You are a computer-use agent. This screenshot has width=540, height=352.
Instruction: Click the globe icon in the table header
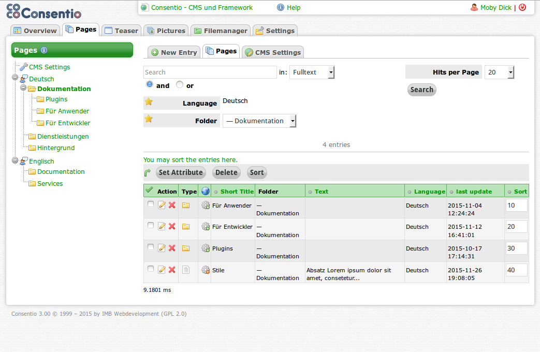[x=205, y=190]
